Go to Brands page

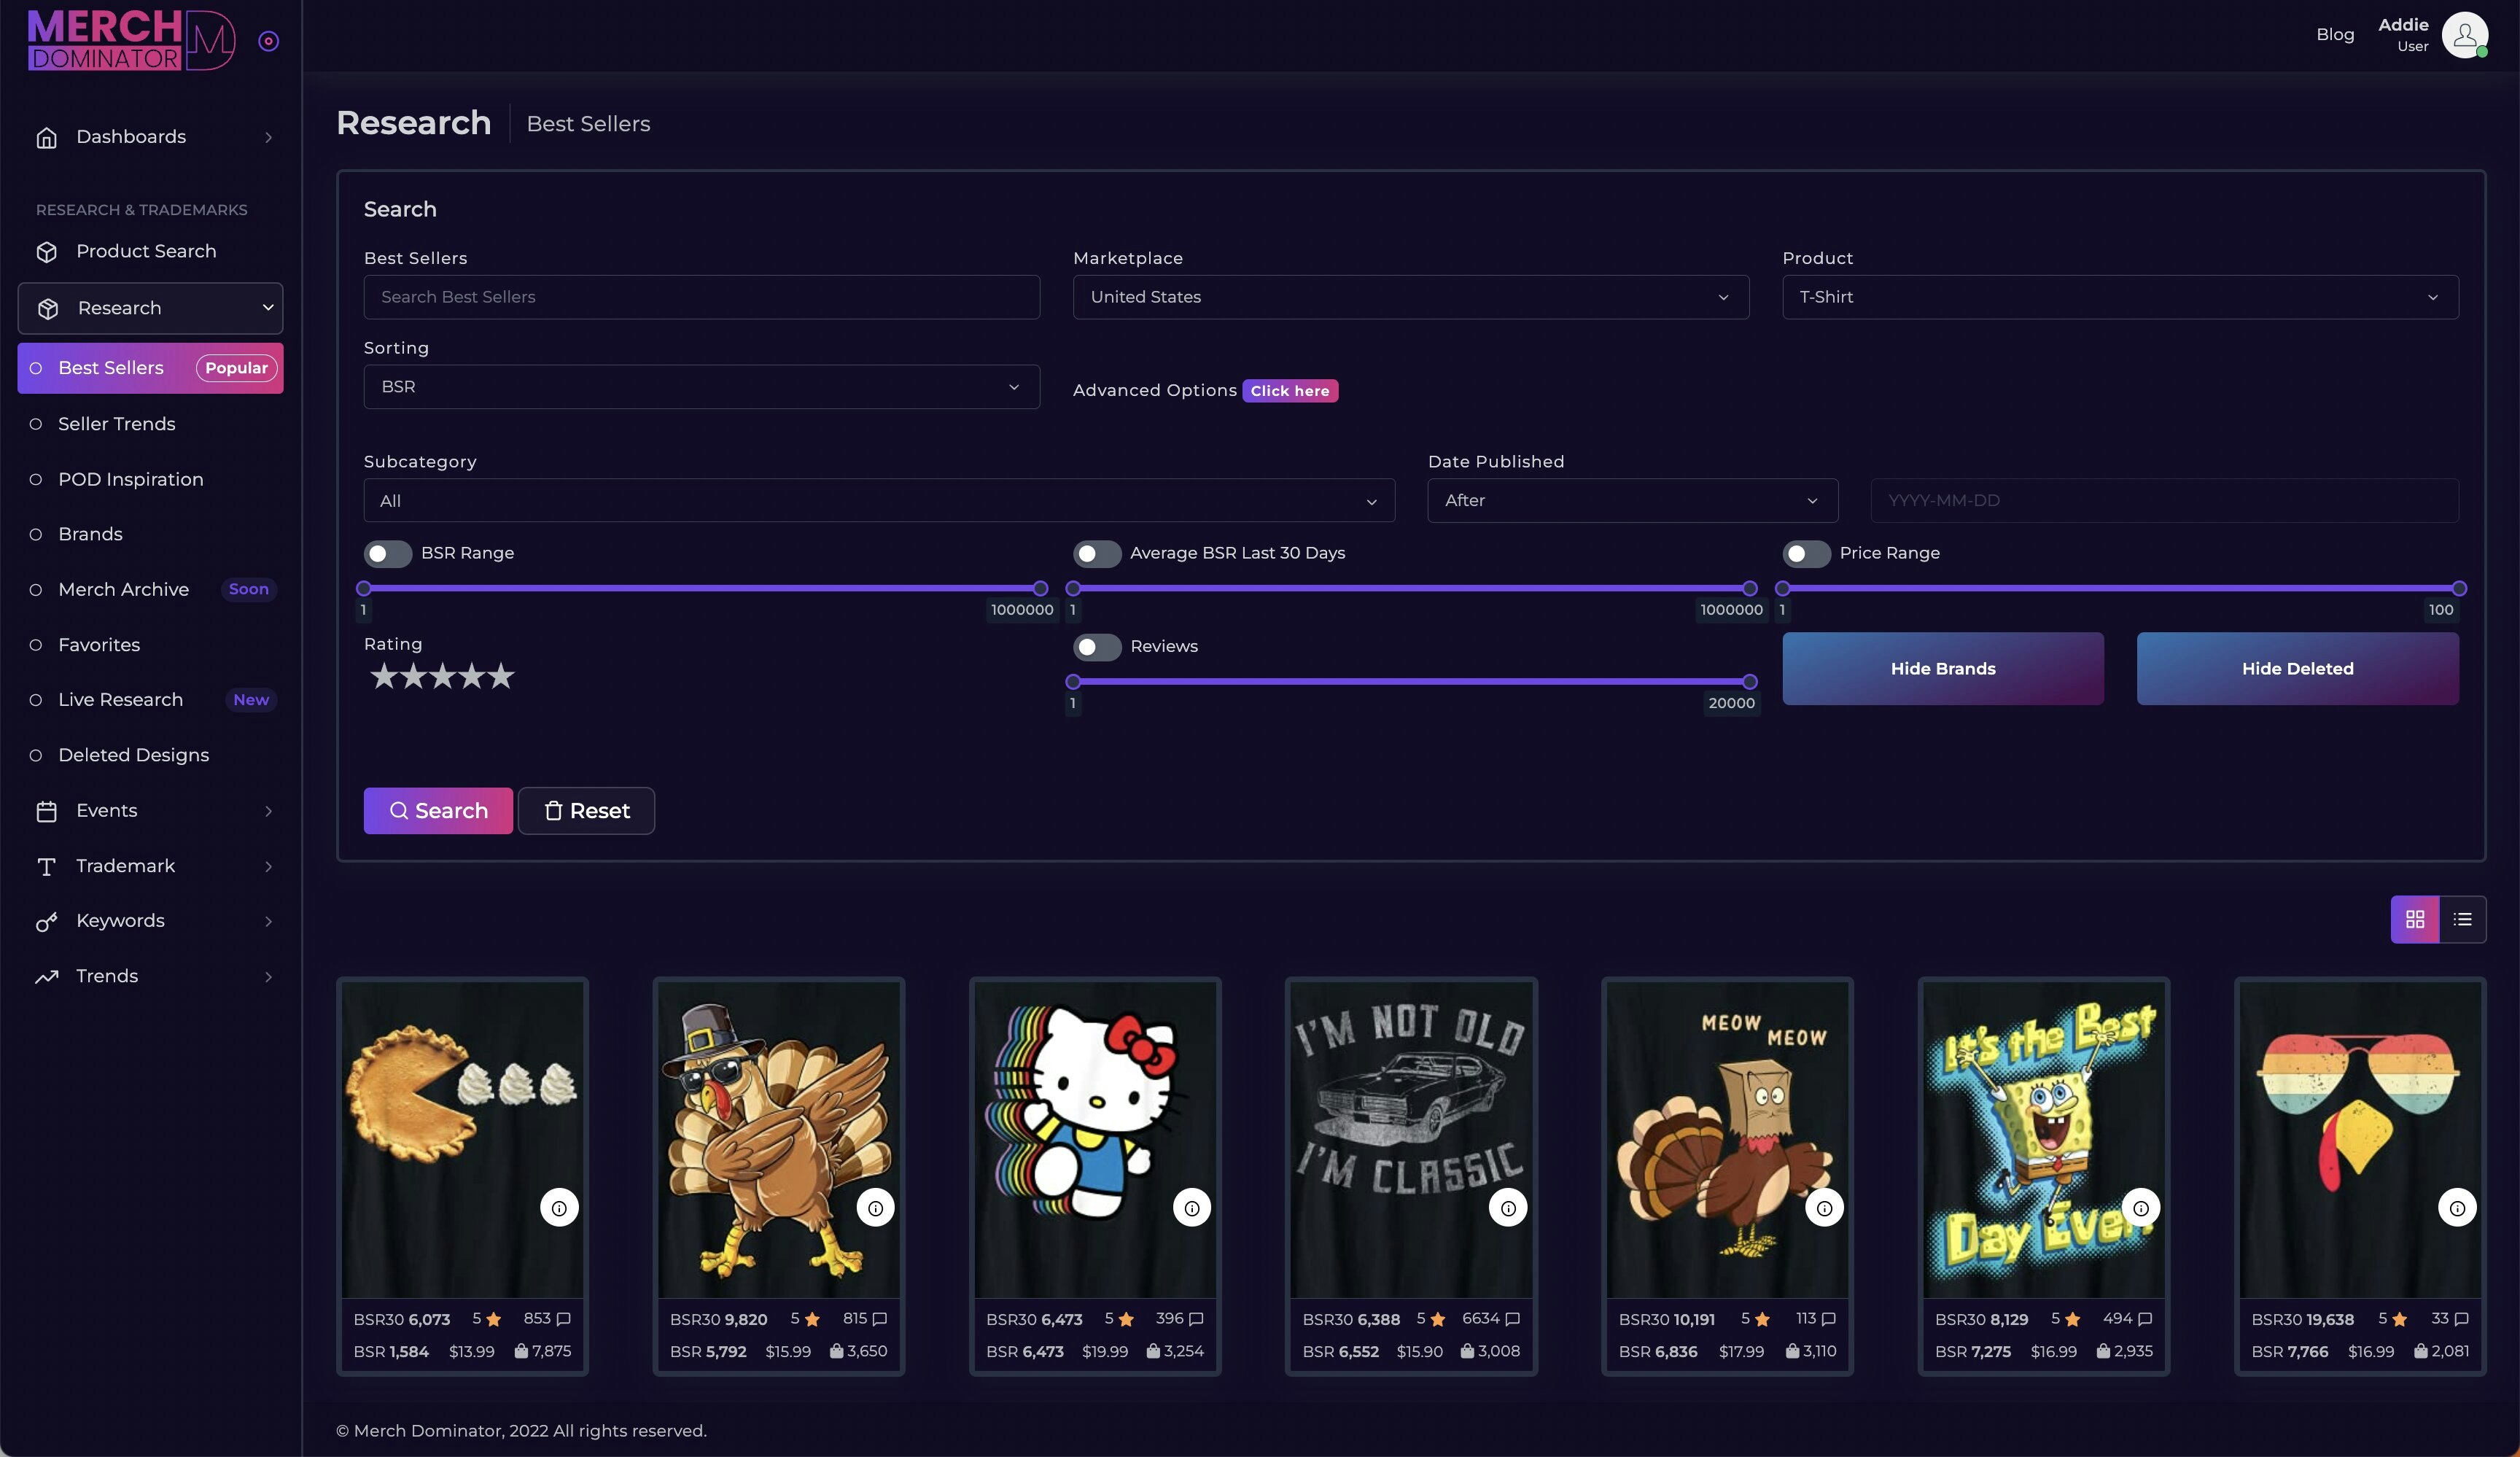[x=90, y=534]
